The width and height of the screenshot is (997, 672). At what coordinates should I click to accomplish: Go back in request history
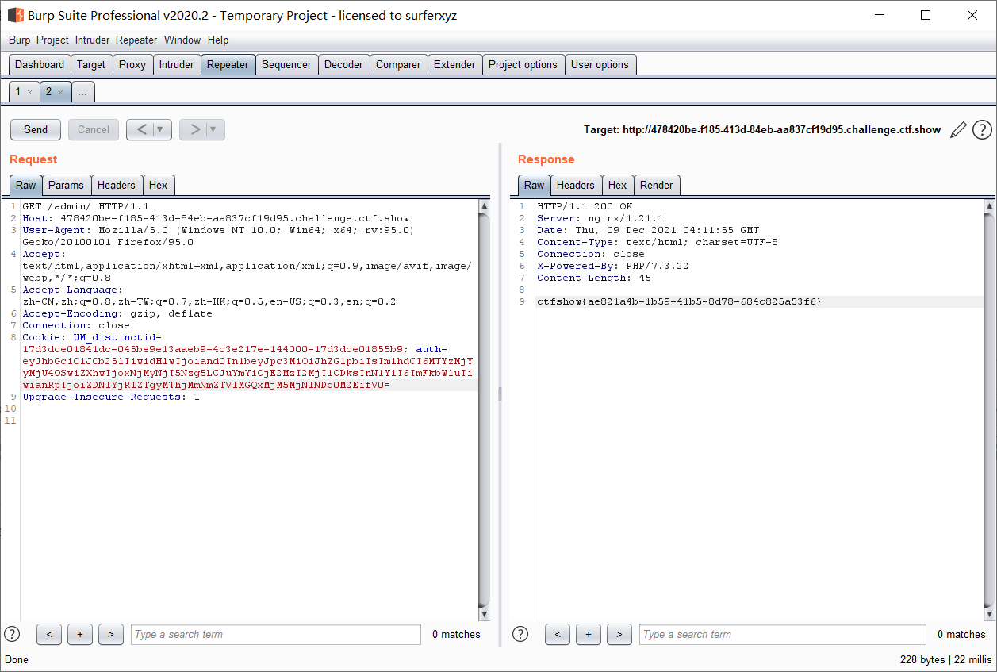140,129
